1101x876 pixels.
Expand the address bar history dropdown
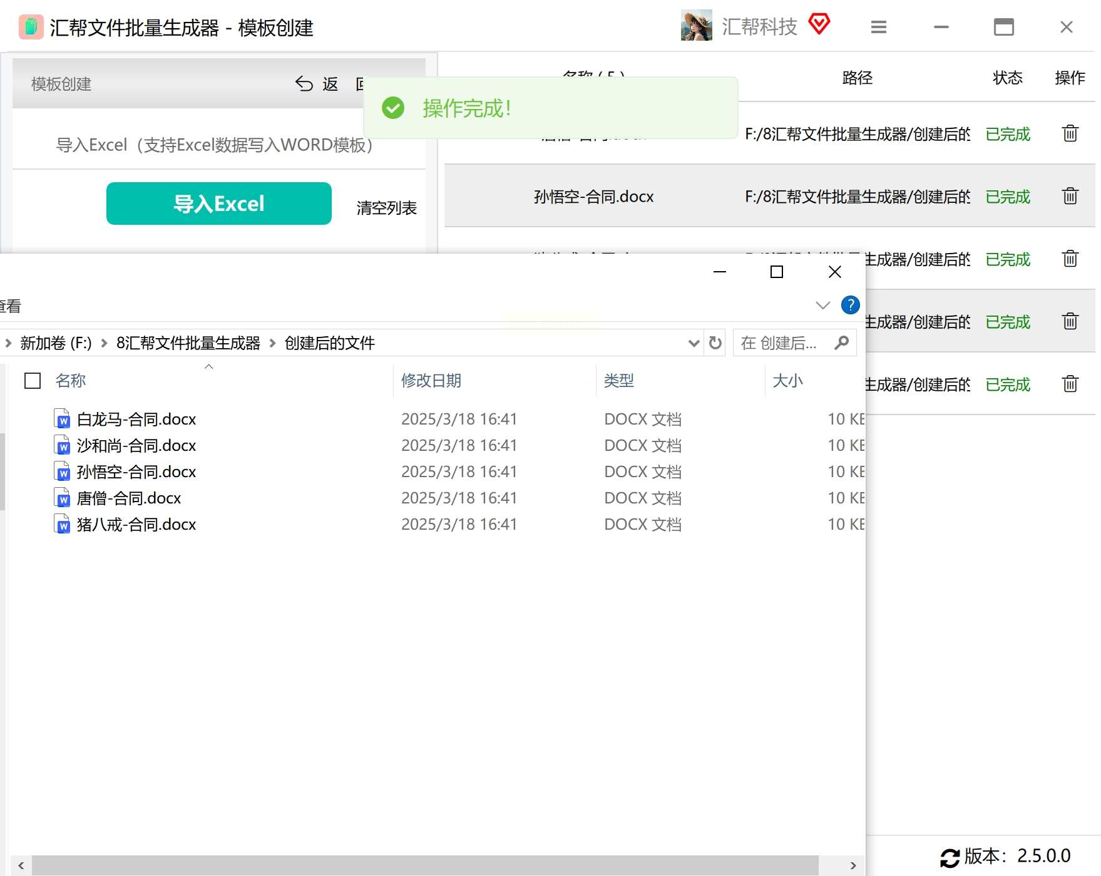(694, 343)
